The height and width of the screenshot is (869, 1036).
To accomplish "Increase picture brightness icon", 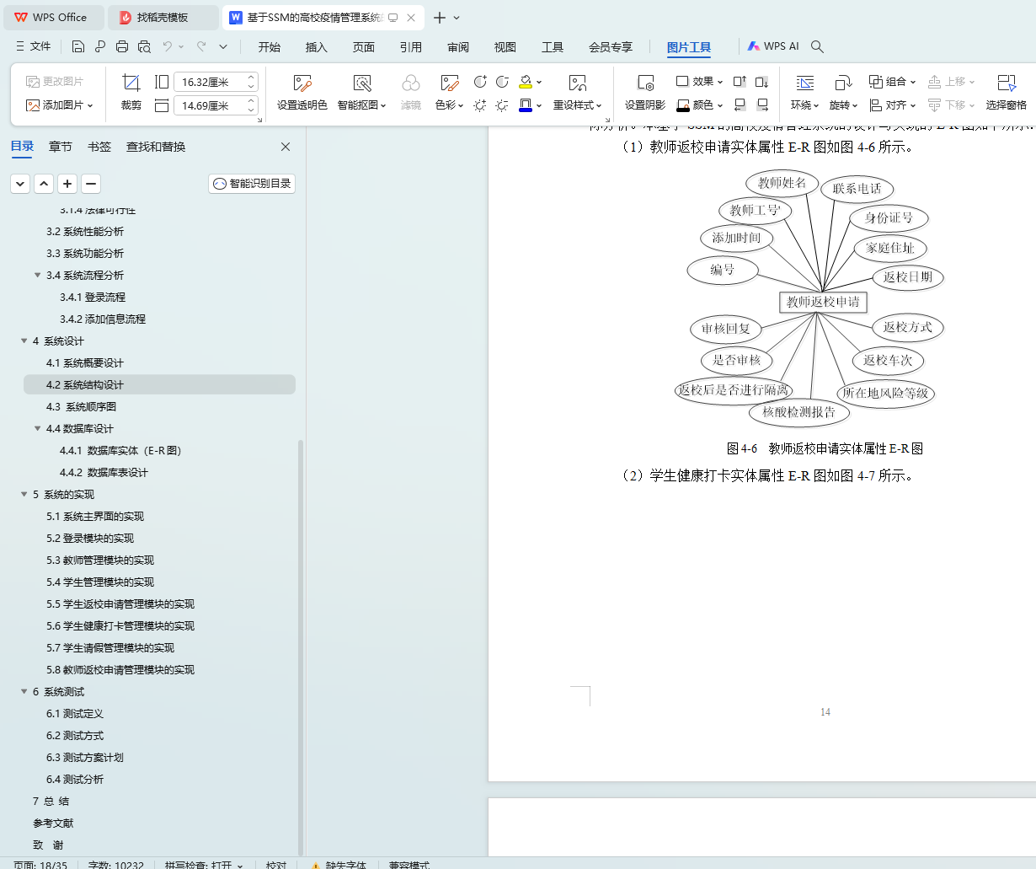I will [480, 105].
